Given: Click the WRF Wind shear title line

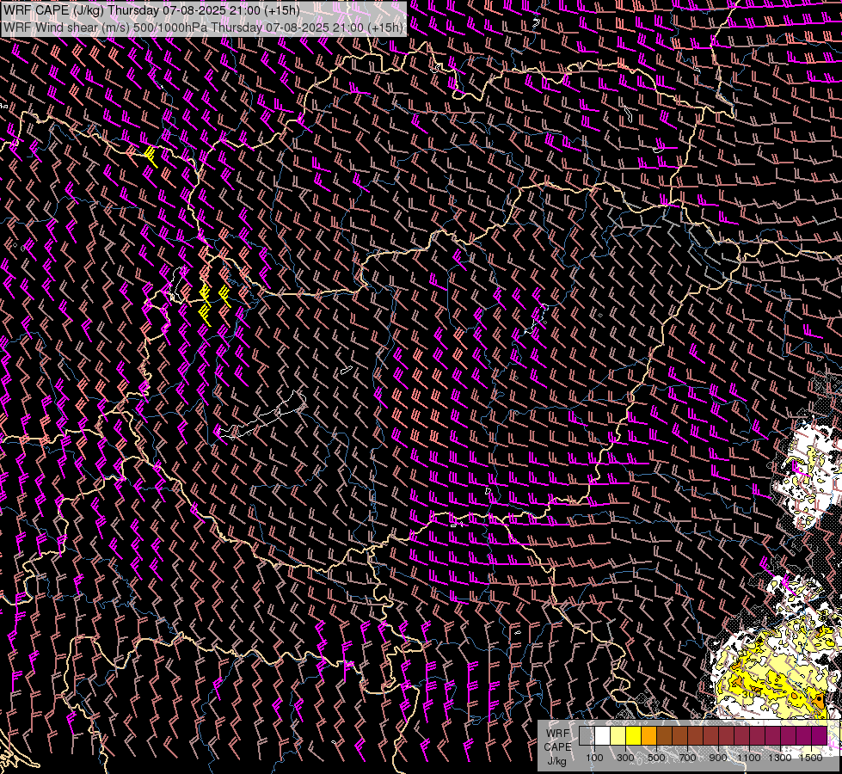Looking at the screenshot, I should click(203, 28).
